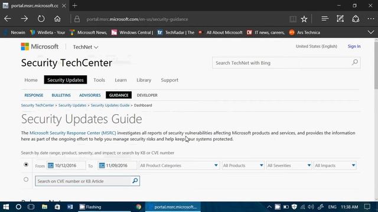Viewport: 378px width, 212px height.
Task: Open the browser home page icon
Action: (57, 19)
